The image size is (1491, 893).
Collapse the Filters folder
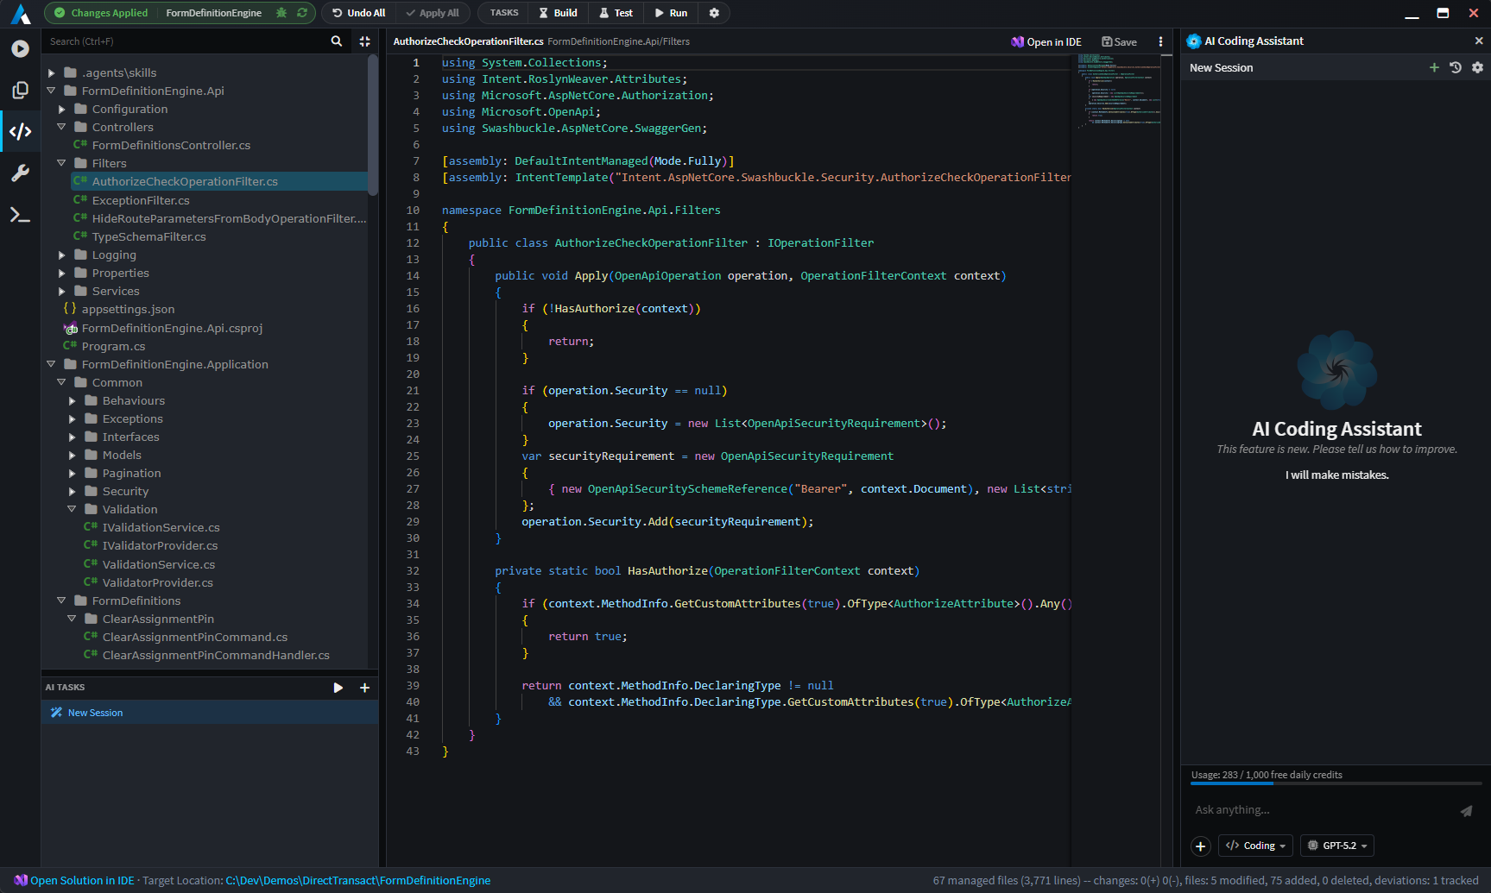[x=61, y=163]
